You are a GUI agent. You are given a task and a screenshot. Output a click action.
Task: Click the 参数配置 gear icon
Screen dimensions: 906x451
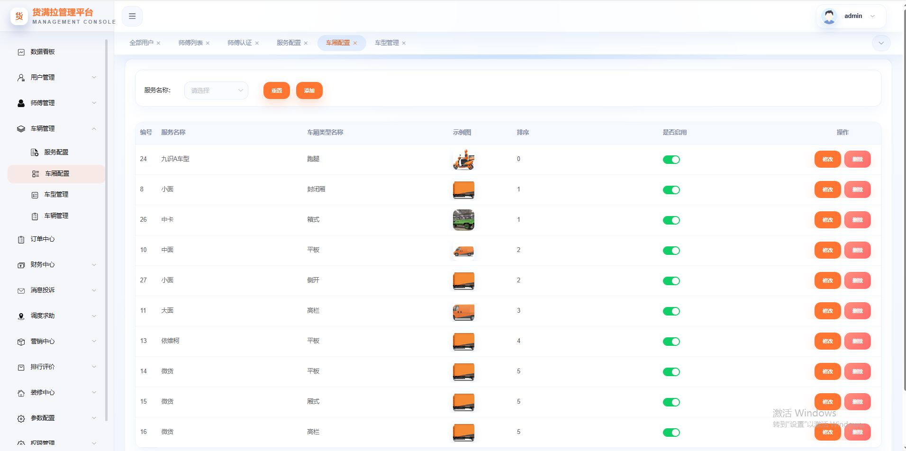pyautogui.click(x=21, y=419)
